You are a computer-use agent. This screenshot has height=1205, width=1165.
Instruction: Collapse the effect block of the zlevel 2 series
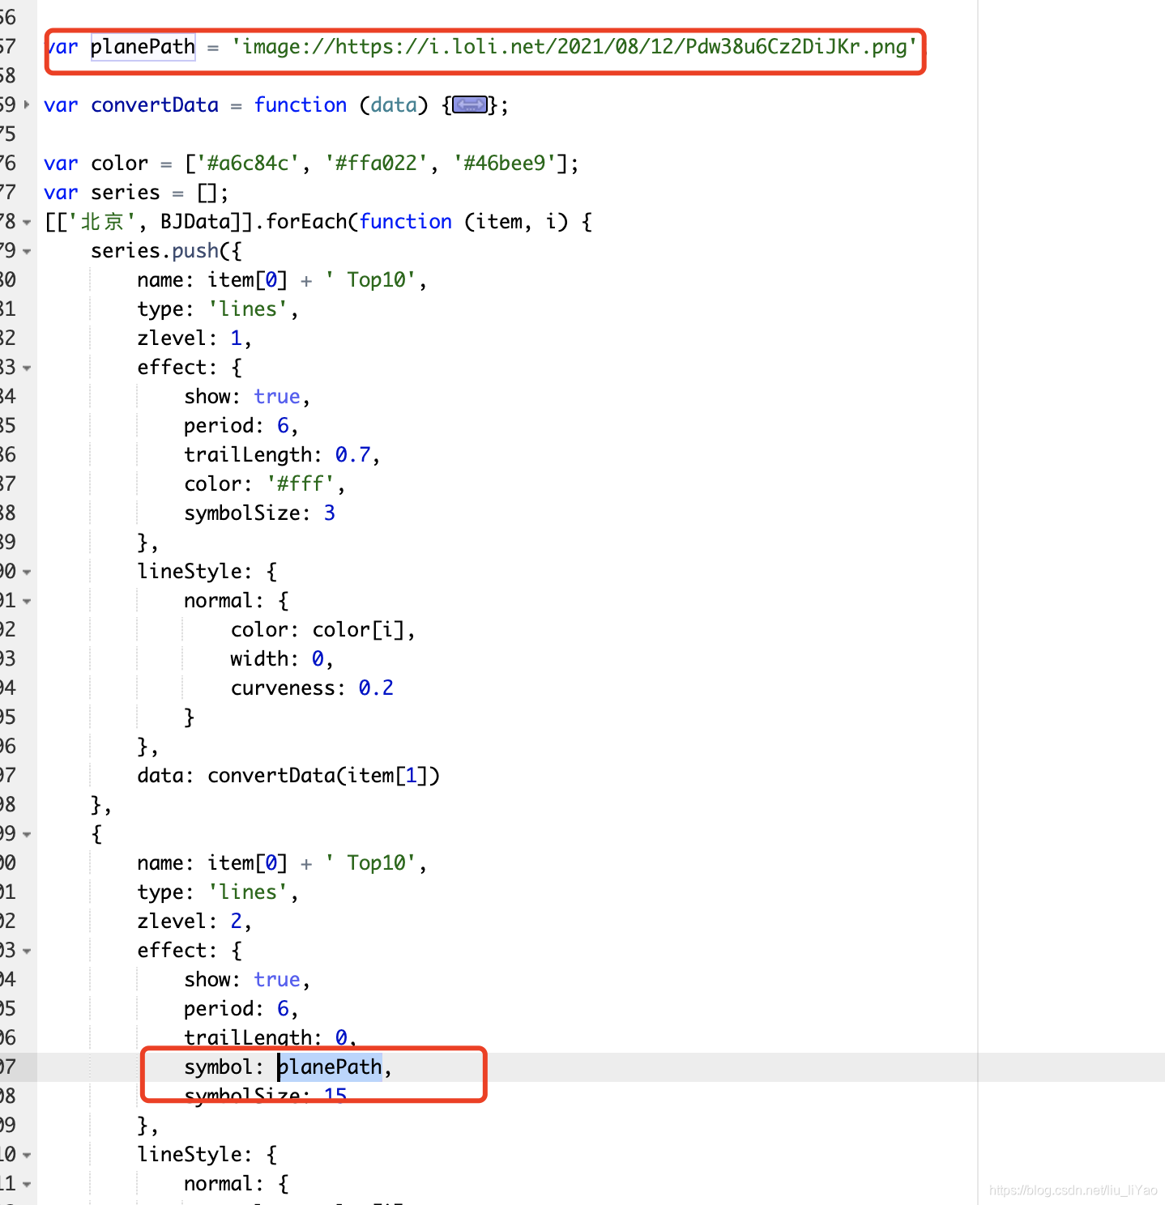tap(27, 952)
